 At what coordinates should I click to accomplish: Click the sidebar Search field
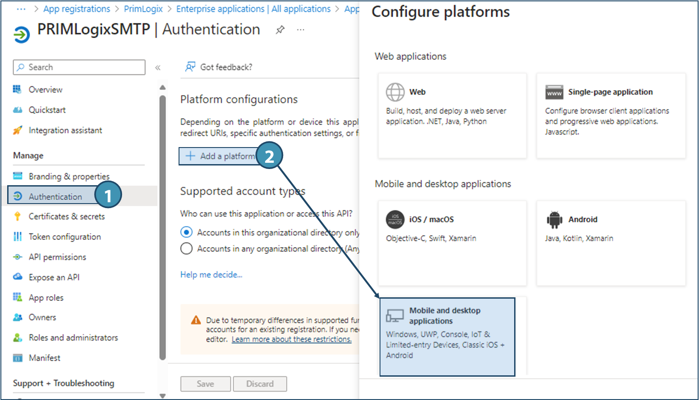click(x=79, y=67)
